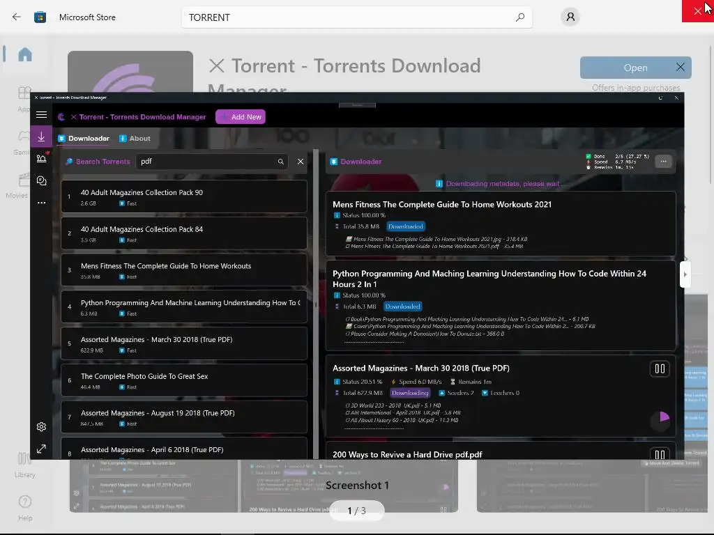Screen dimensions: 714x535
Task: Select Assorted Magazines April 6 2018 result
Action: click(184, 449)
